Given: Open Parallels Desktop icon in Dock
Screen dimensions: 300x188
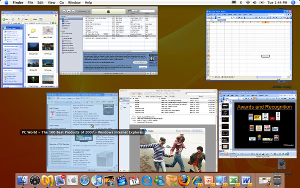Looking at the screenshot, I should 47,180.
